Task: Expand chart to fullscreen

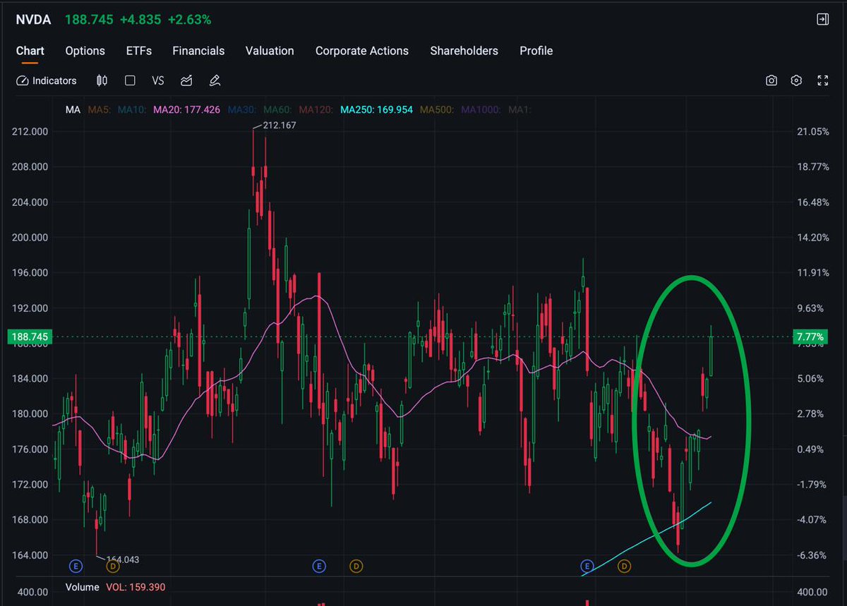Action: 822,80
